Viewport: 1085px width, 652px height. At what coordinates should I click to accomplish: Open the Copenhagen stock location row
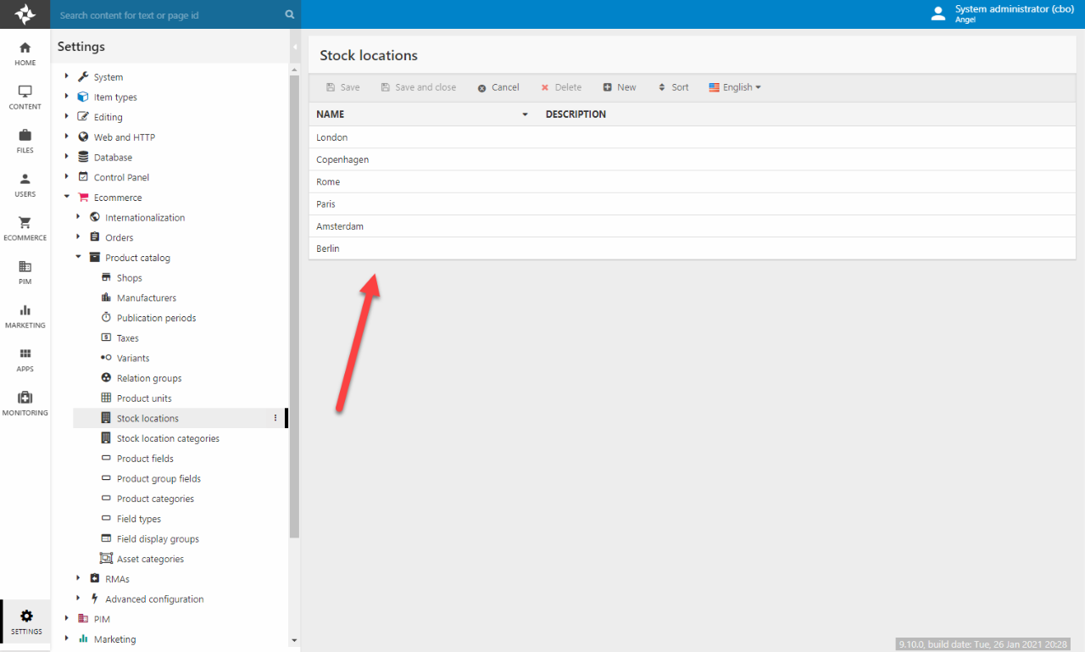pos(342,159)
